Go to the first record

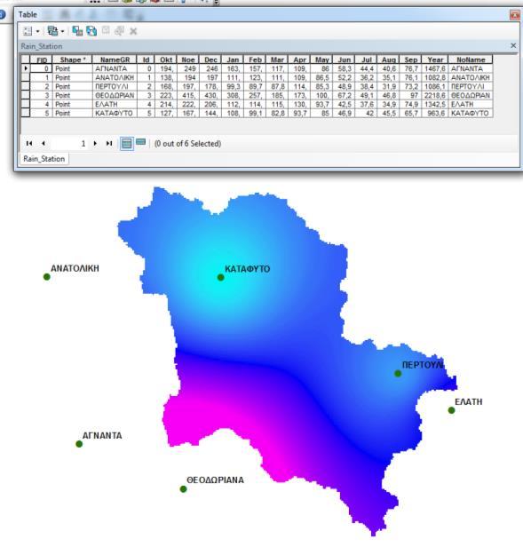[x=29, y=143]
